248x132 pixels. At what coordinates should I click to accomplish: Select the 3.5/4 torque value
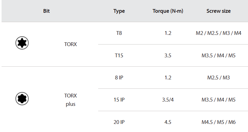[x=168, y=100]
